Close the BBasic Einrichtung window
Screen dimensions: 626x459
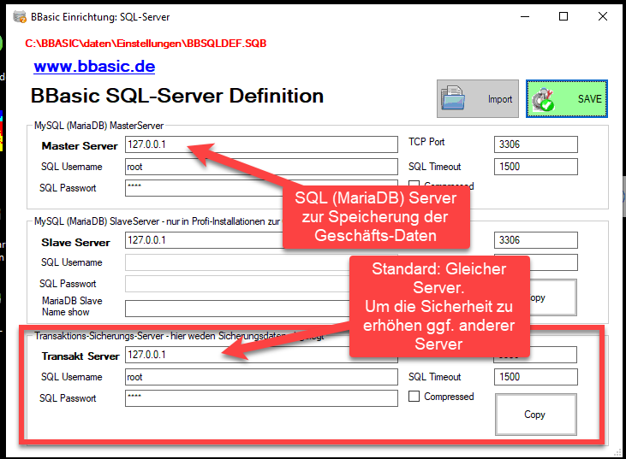603,17
